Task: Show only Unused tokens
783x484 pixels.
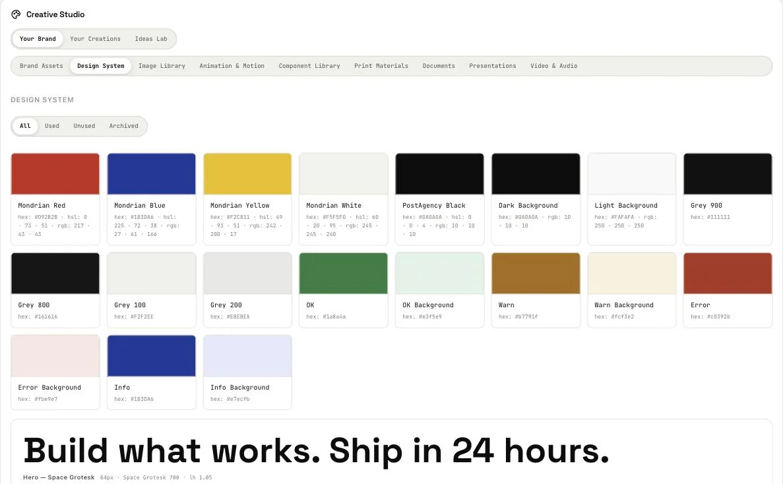Action: coord(84,126)
